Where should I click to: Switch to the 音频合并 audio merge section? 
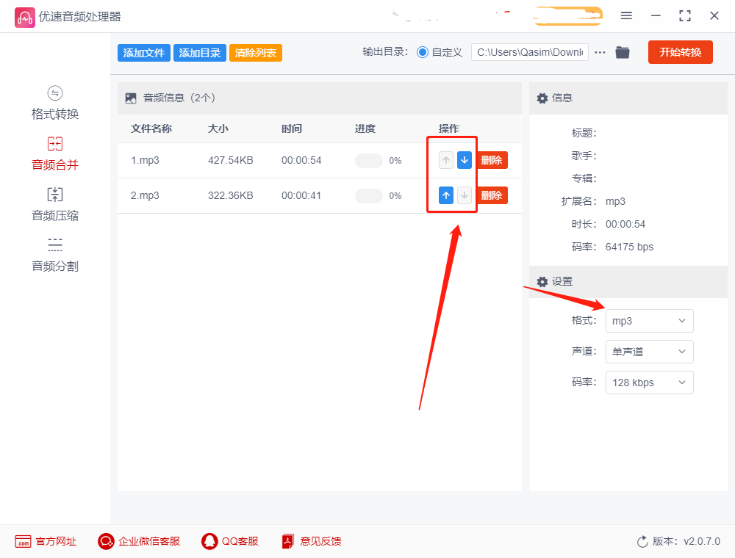coord(55,154)
